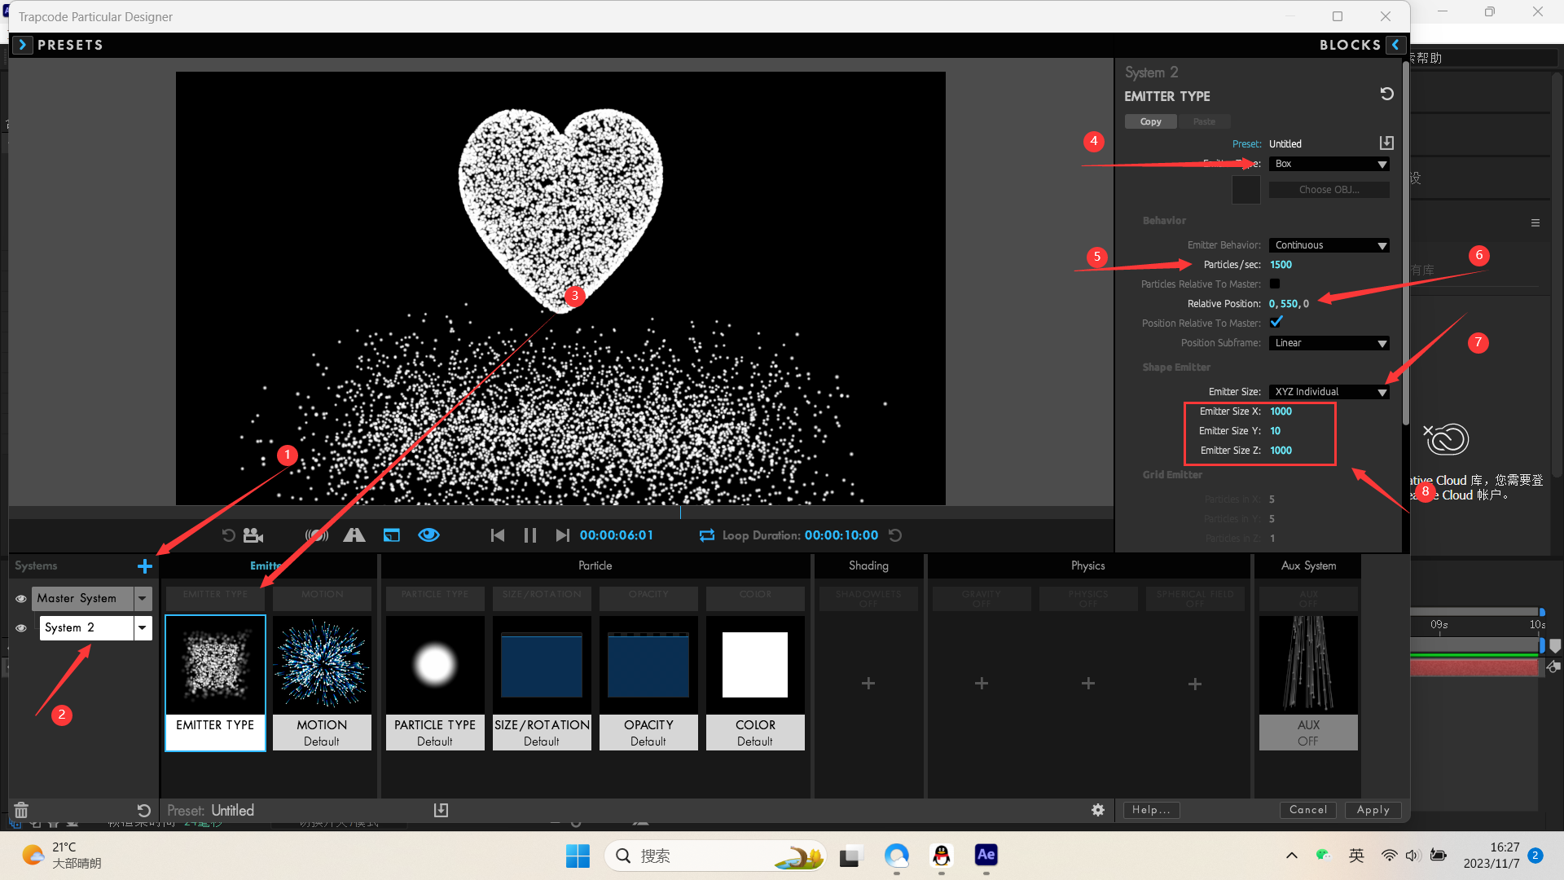The width and height of the screenshot is (1564, 880).
Task: Open Emitter Size dropdown set to XYZ Individual
Action: pos(1329,392)
